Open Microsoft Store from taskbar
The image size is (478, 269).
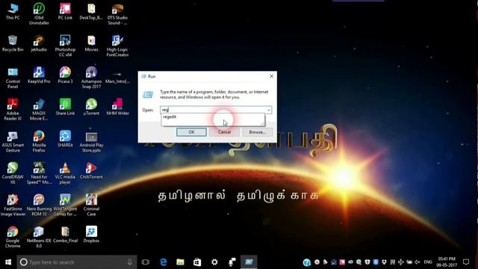[197, 262]
